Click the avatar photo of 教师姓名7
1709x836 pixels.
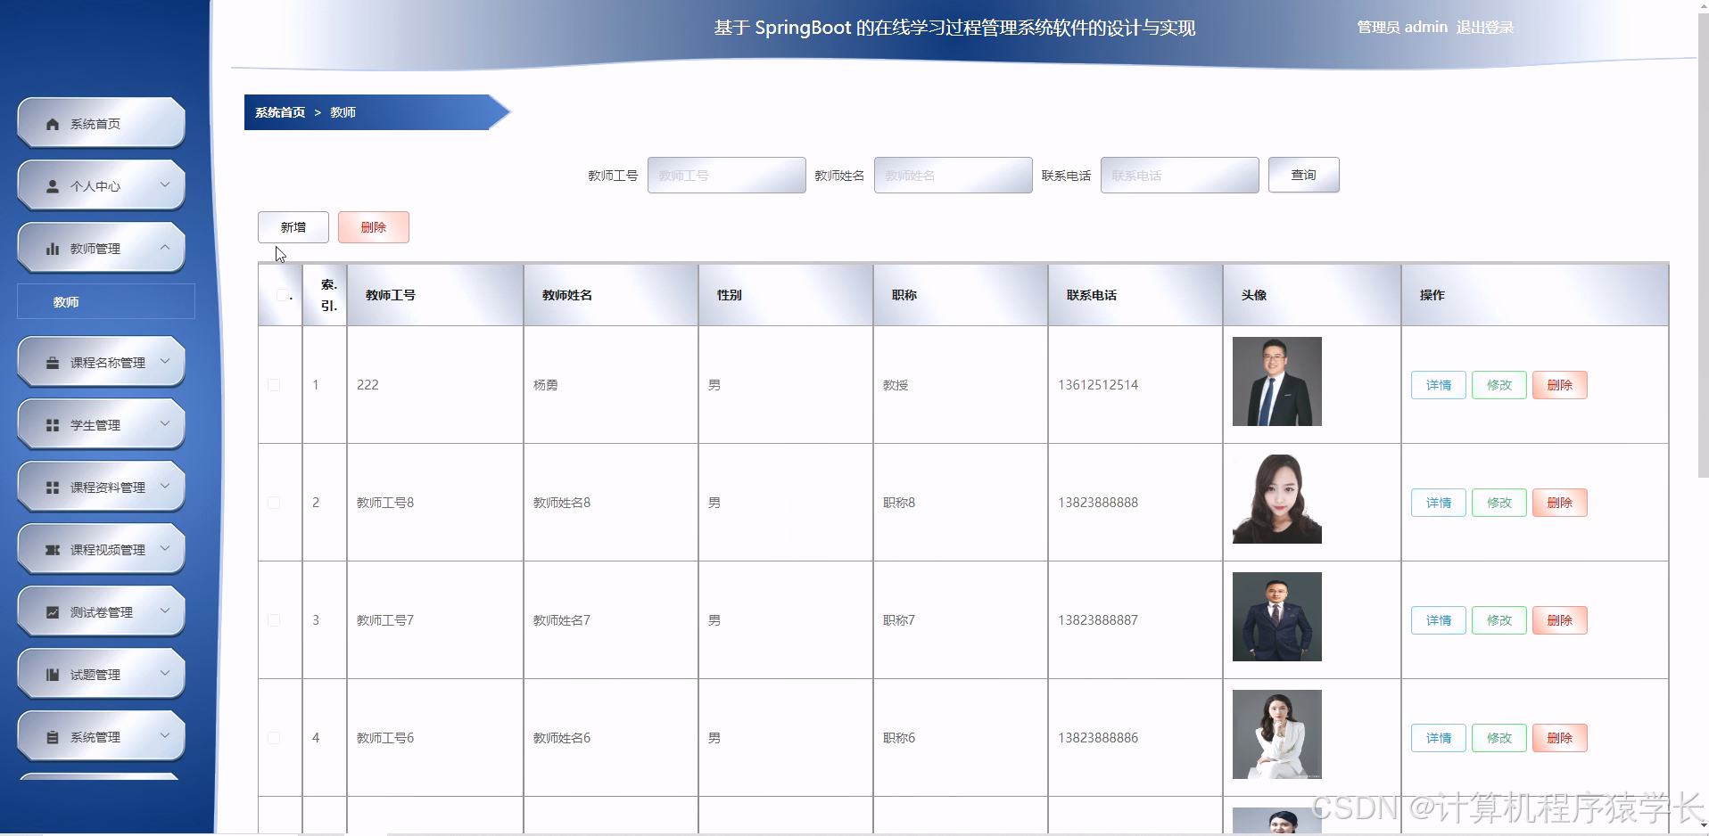point(1277,617)
